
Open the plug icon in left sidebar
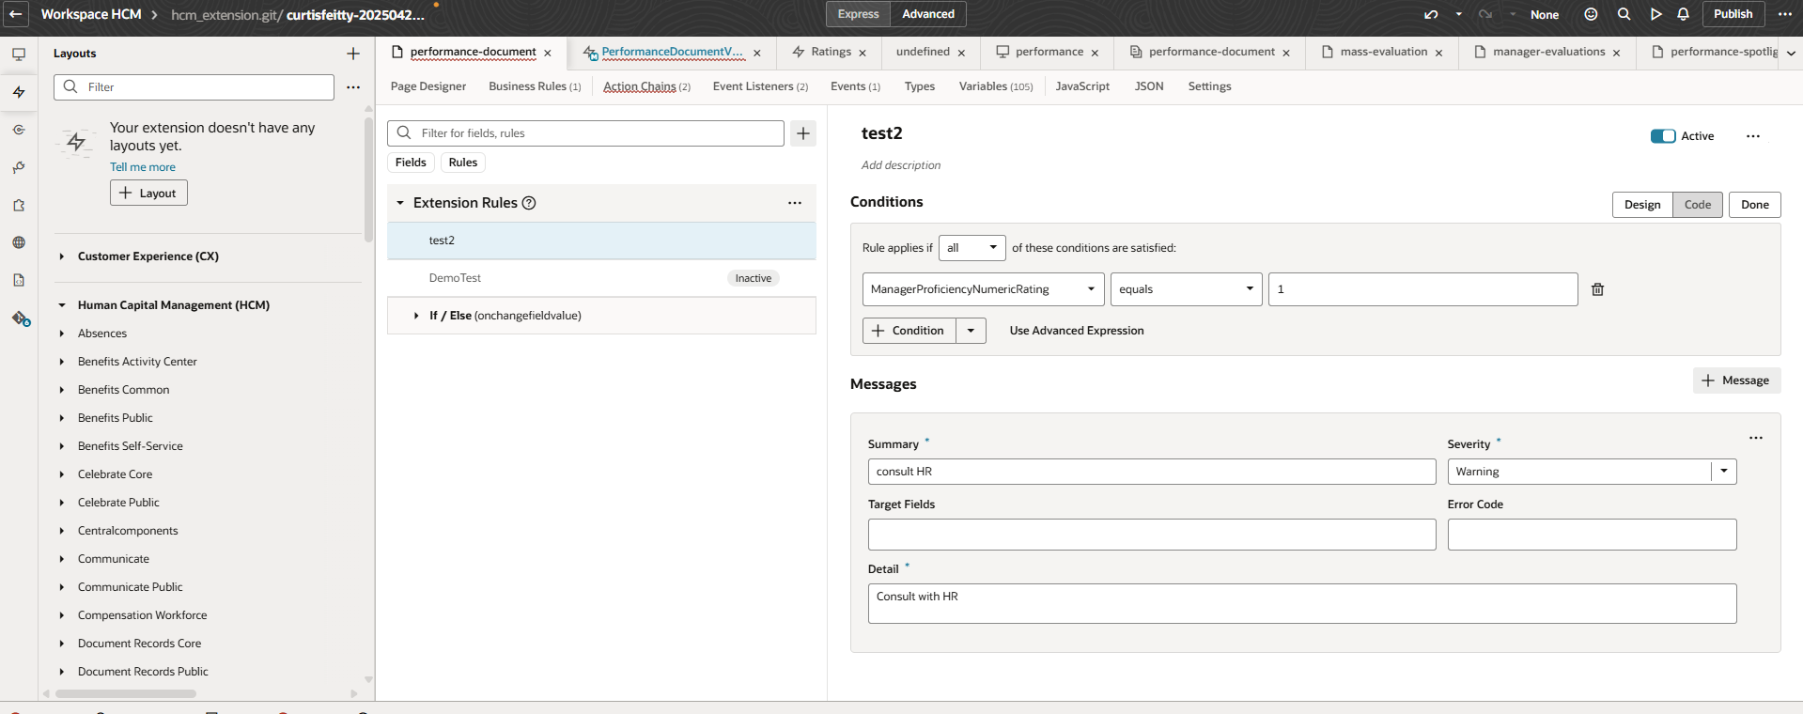[19, 167]
